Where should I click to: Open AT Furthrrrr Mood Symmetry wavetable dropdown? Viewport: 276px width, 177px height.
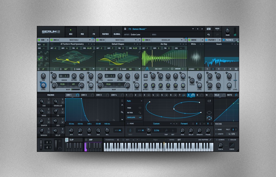point(89,44)
